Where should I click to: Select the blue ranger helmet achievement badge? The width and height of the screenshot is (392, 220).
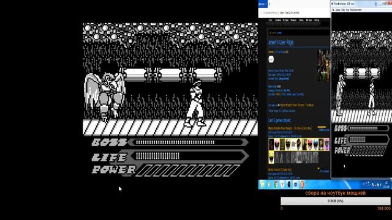(x=316, y=145)
